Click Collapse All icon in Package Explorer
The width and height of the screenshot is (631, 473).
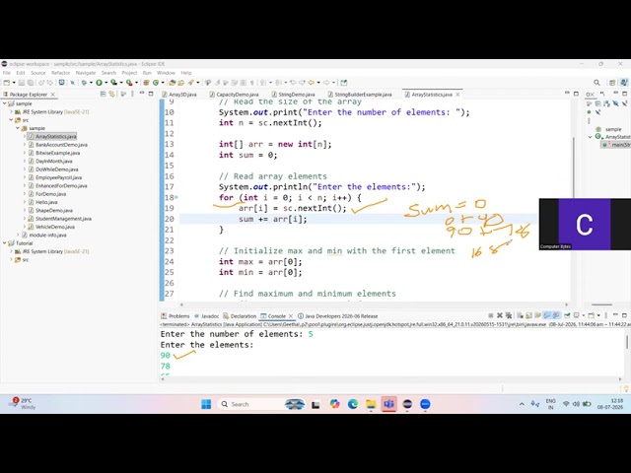103,94
